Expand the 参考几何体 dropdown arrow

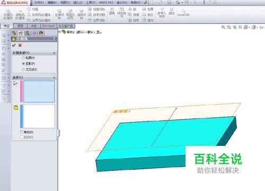coord(162,21)
